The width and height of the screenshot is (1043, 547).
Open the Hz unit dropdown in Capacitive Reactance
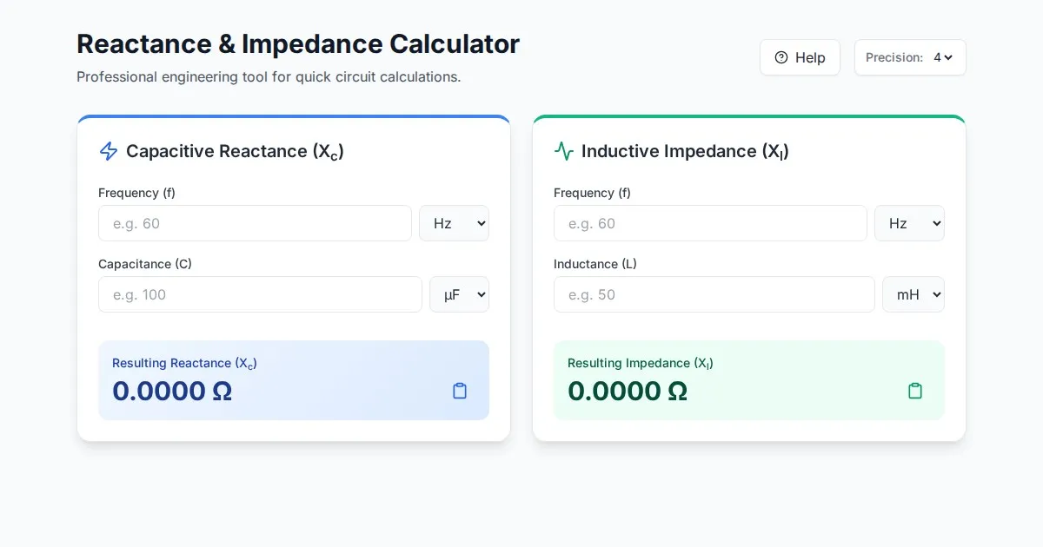point(454,223)
